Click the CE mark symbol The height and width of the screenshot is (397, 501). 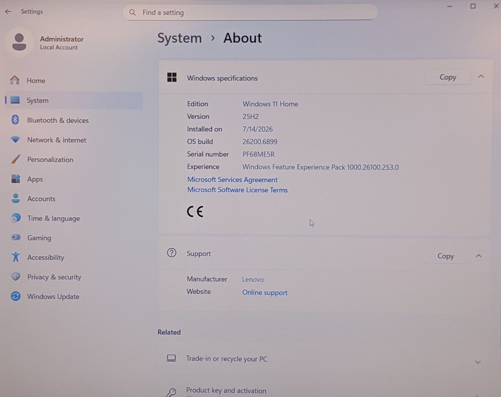pos(195,212)
